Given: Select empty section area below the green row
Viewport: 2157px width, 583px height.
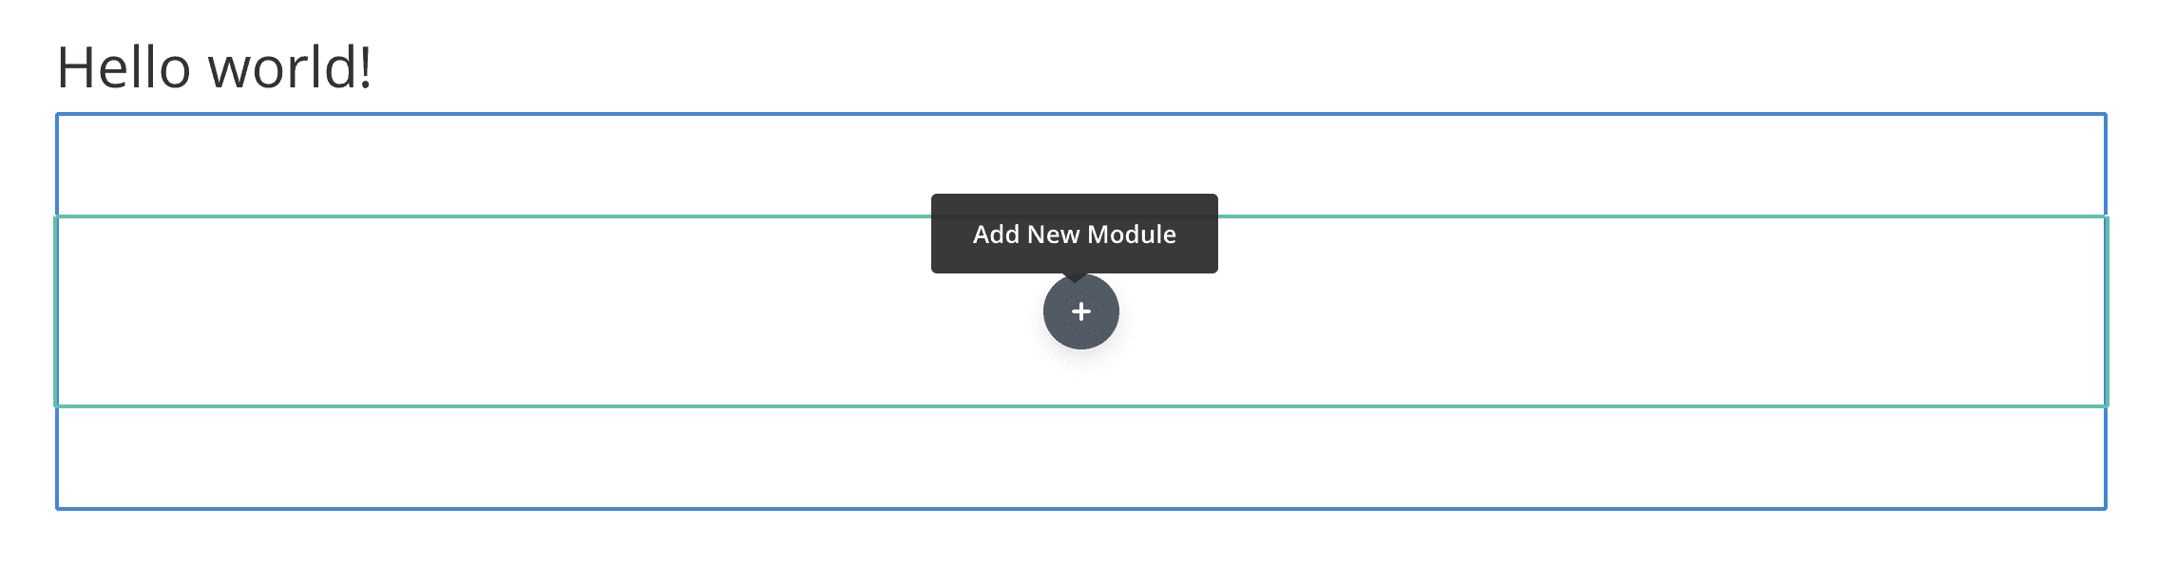Looking at the screenshot, I should [570, 458].
